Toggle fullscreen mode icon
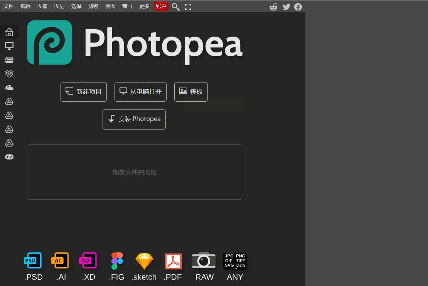428x286 pixels. 188,7
